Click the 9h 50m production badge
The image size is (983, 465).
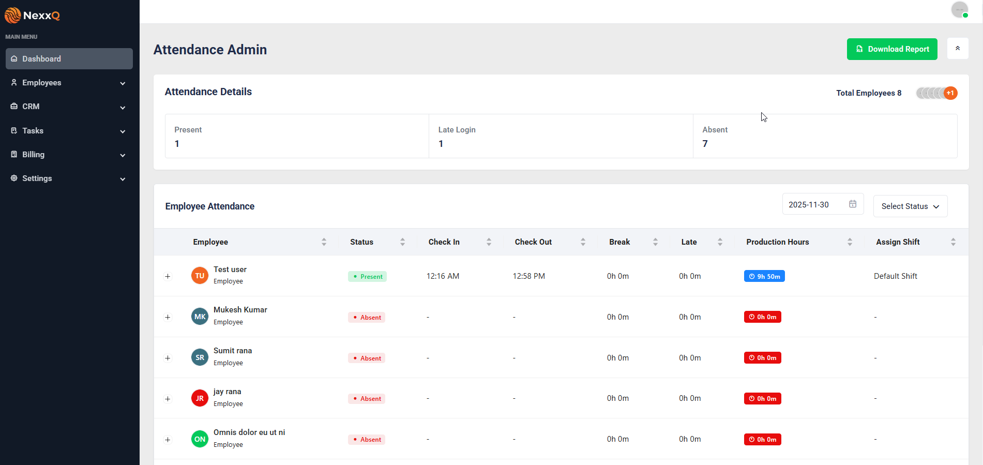tap(764, 276)
